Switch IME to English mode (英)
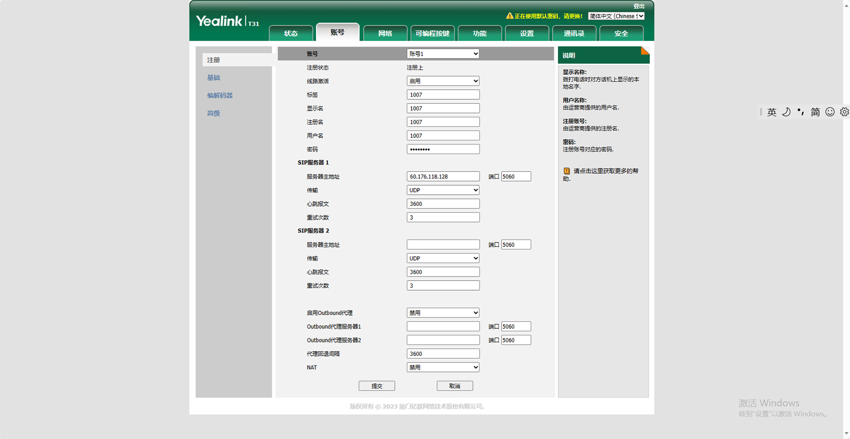This screenshot has width=850, height=439. 771,112
